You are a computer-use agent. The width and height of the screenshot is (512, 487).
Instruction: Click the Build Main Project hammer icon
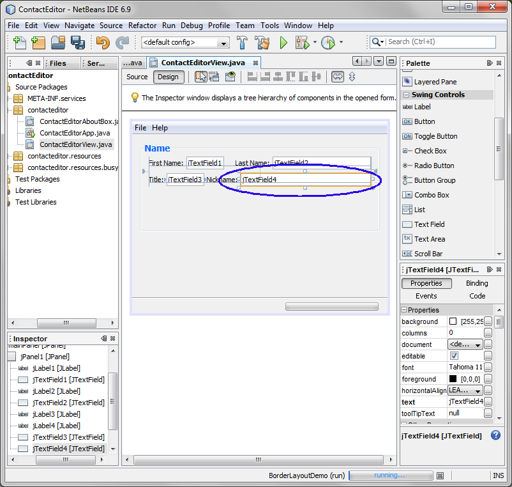242,42
